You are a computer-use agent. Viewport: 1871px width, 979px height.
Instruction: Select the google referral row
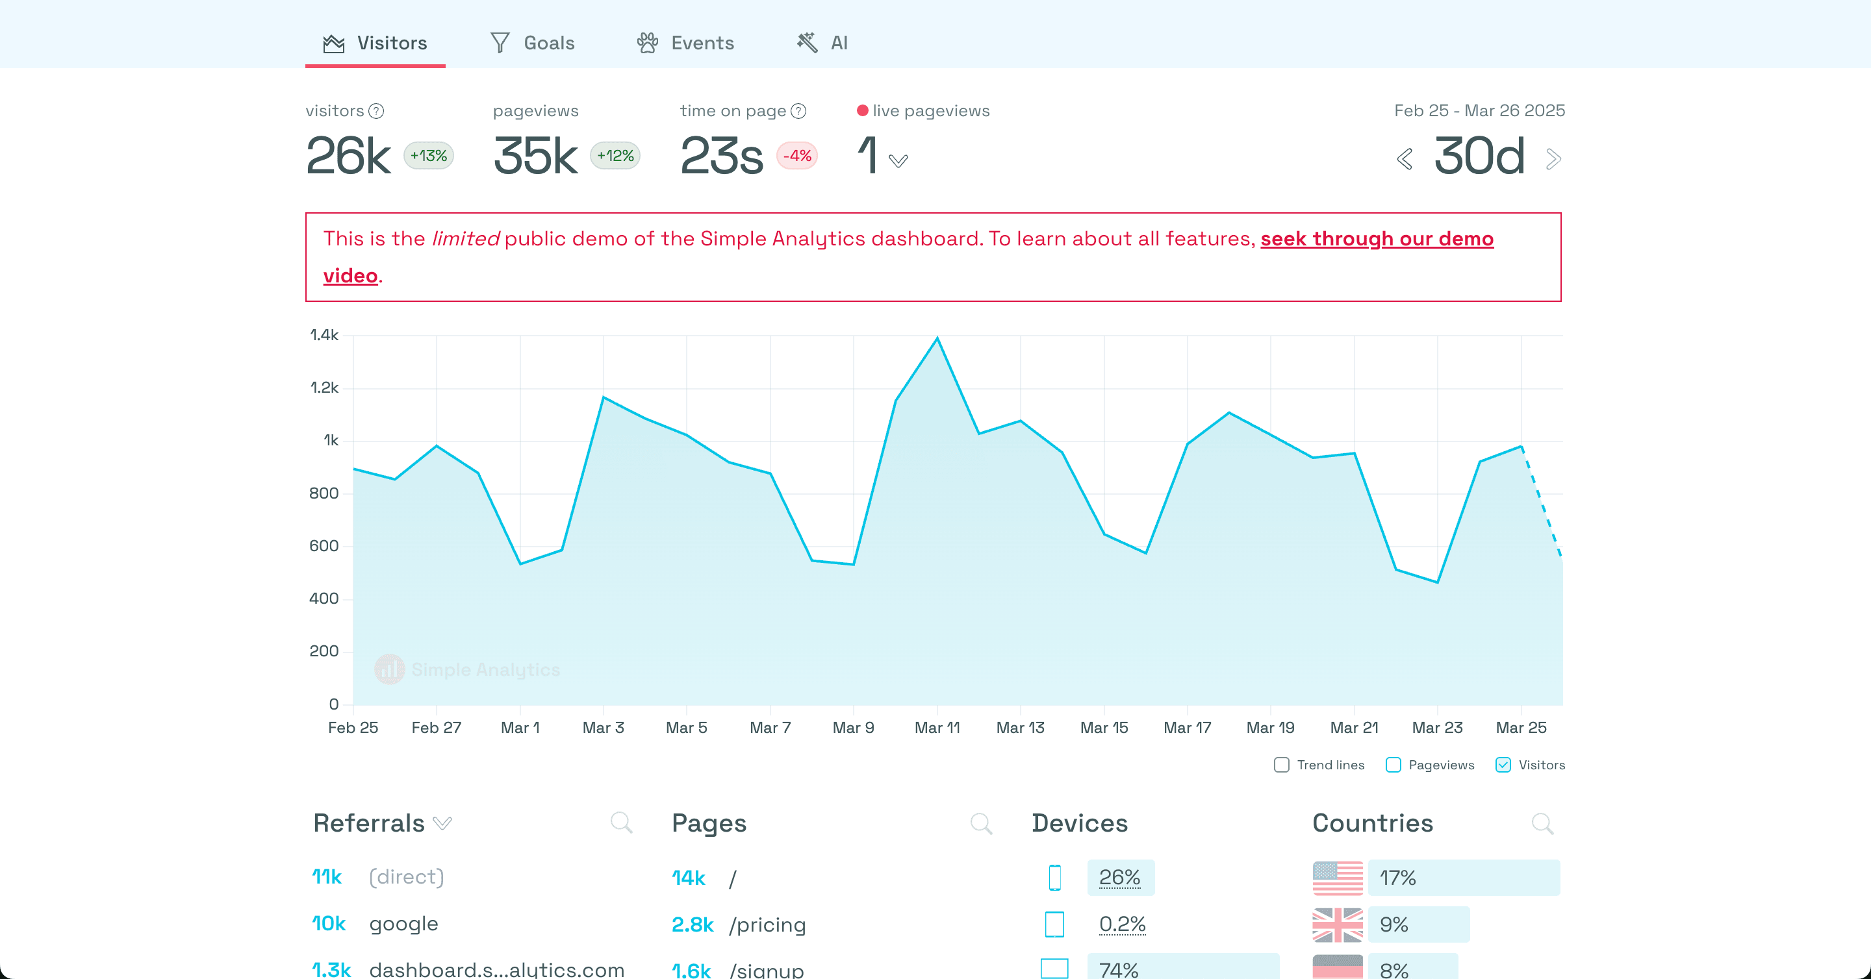click(472, 924)
